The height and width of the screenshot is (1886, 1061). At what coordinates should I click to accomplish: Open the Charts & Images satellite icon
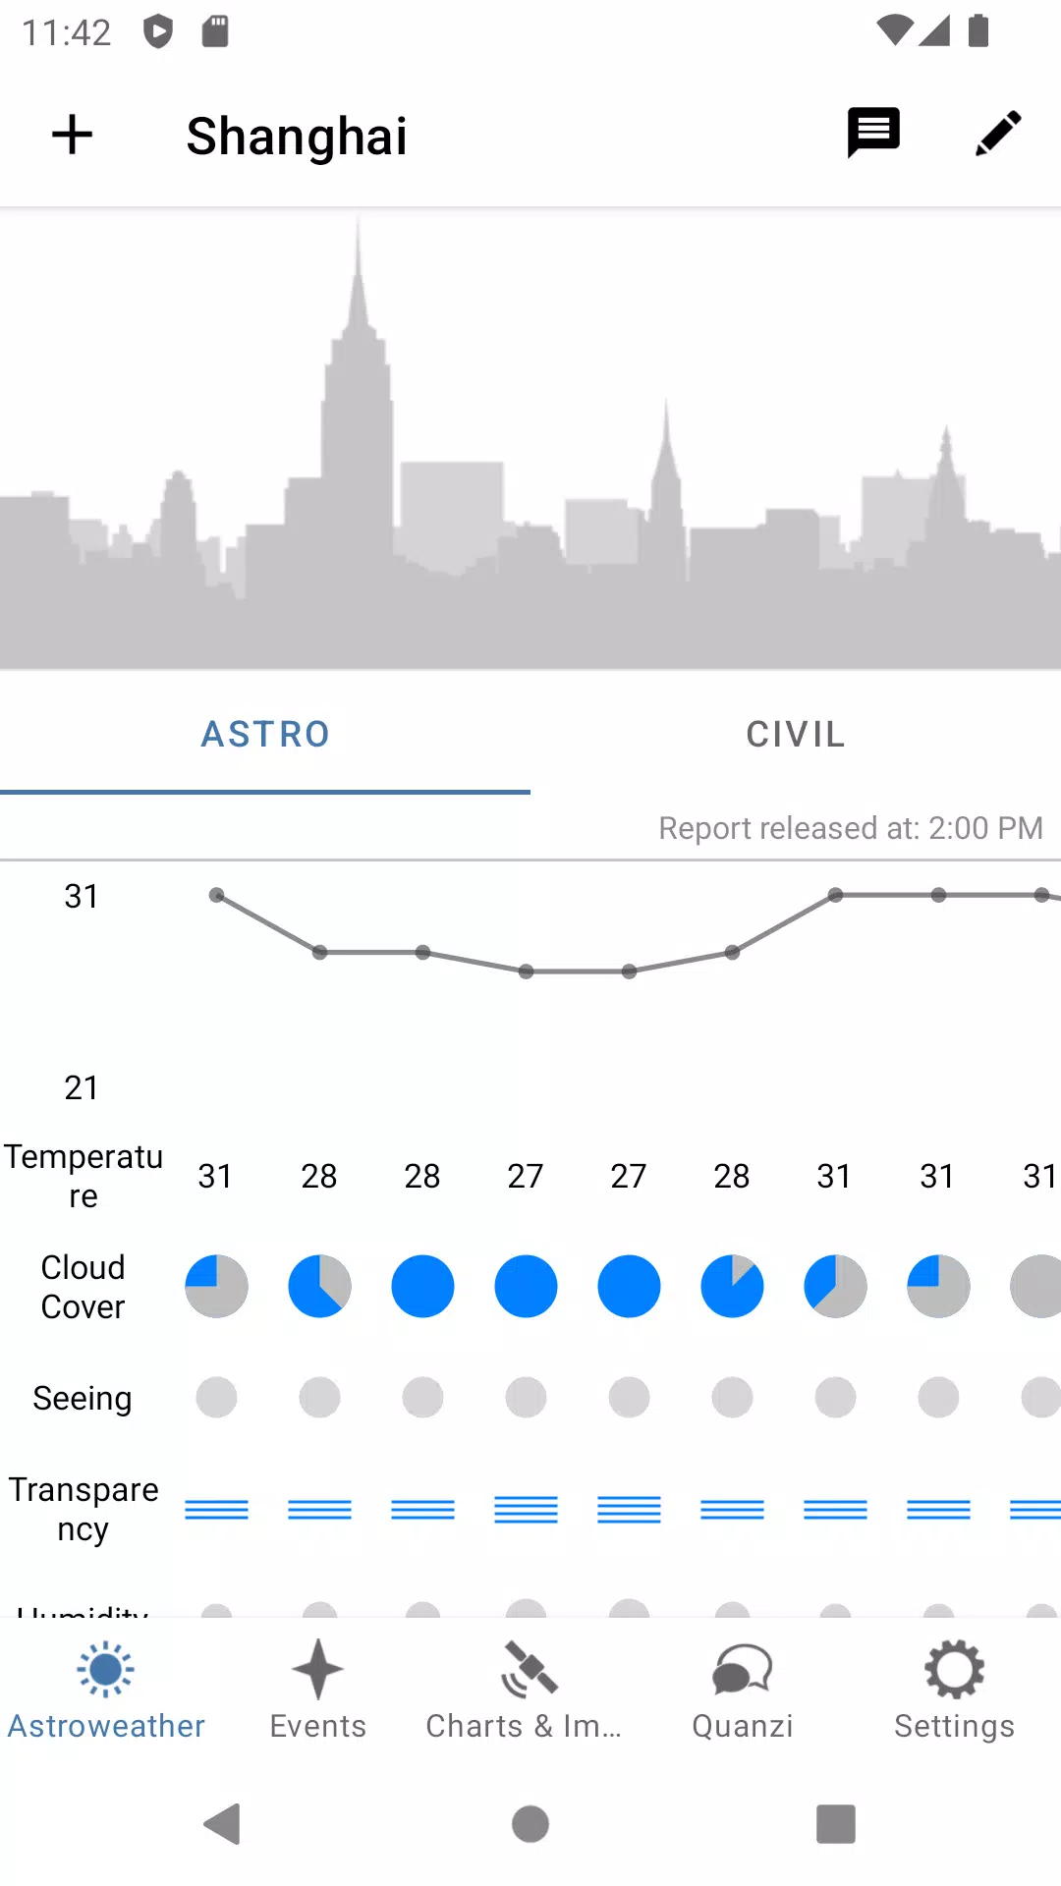point(530,1670)
